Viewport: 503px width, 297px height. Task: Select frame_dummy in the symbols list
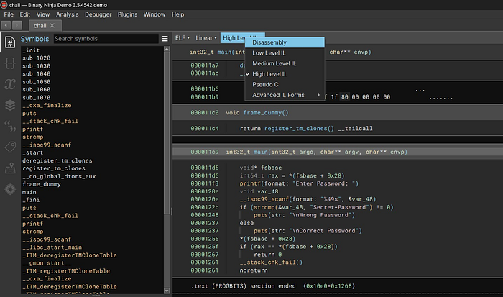[x=42, y=185]
